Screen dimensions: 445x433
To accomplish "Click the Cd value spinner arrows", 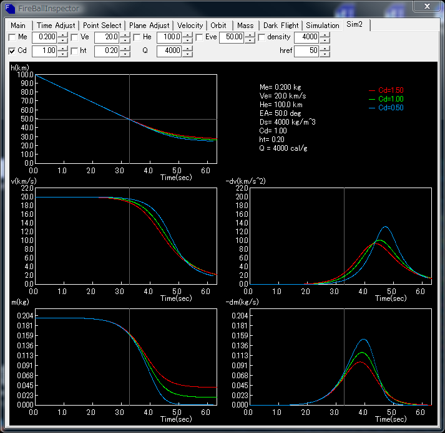I will pos(62,51).
